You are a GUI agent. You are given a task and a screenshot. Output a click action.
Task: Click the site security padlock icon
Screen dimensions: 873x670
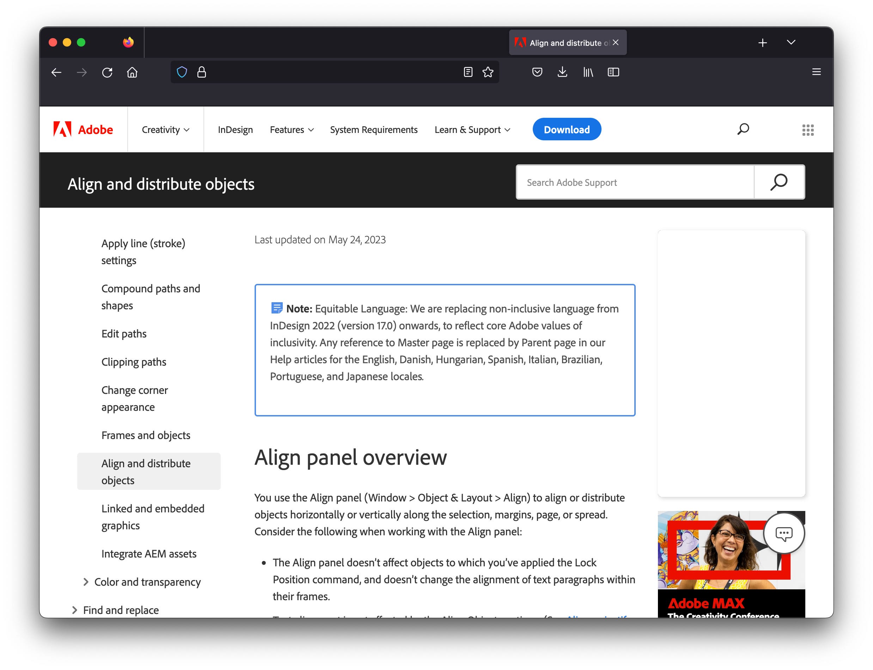202,72
